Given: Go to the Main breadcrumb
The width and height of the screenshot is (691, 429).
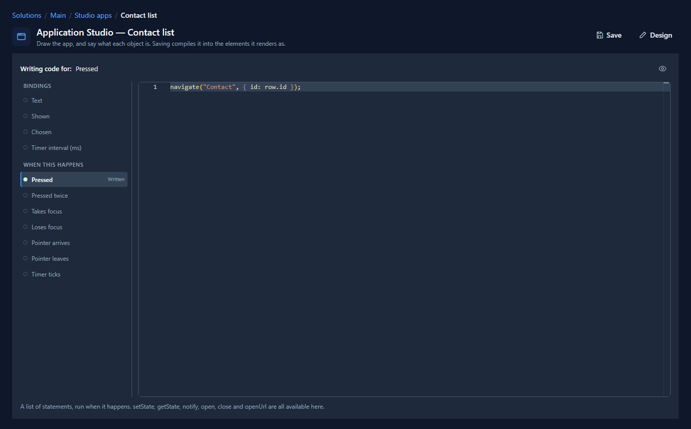Looking at the screenshot, I should click(58, 15).
